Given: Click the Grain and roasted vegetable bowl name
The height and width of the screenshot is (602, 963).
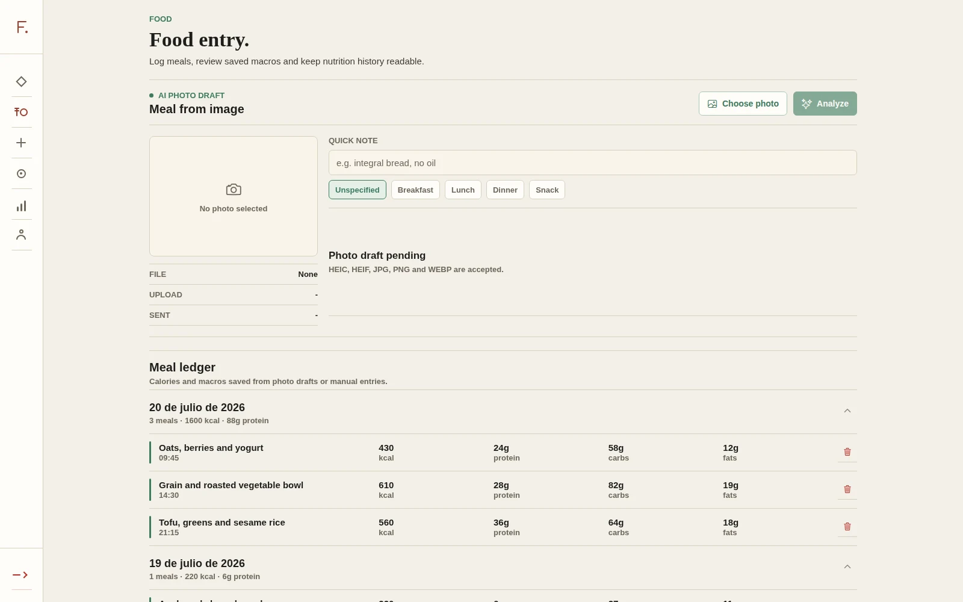Looking at the screenshot, I should coord(231,485).
